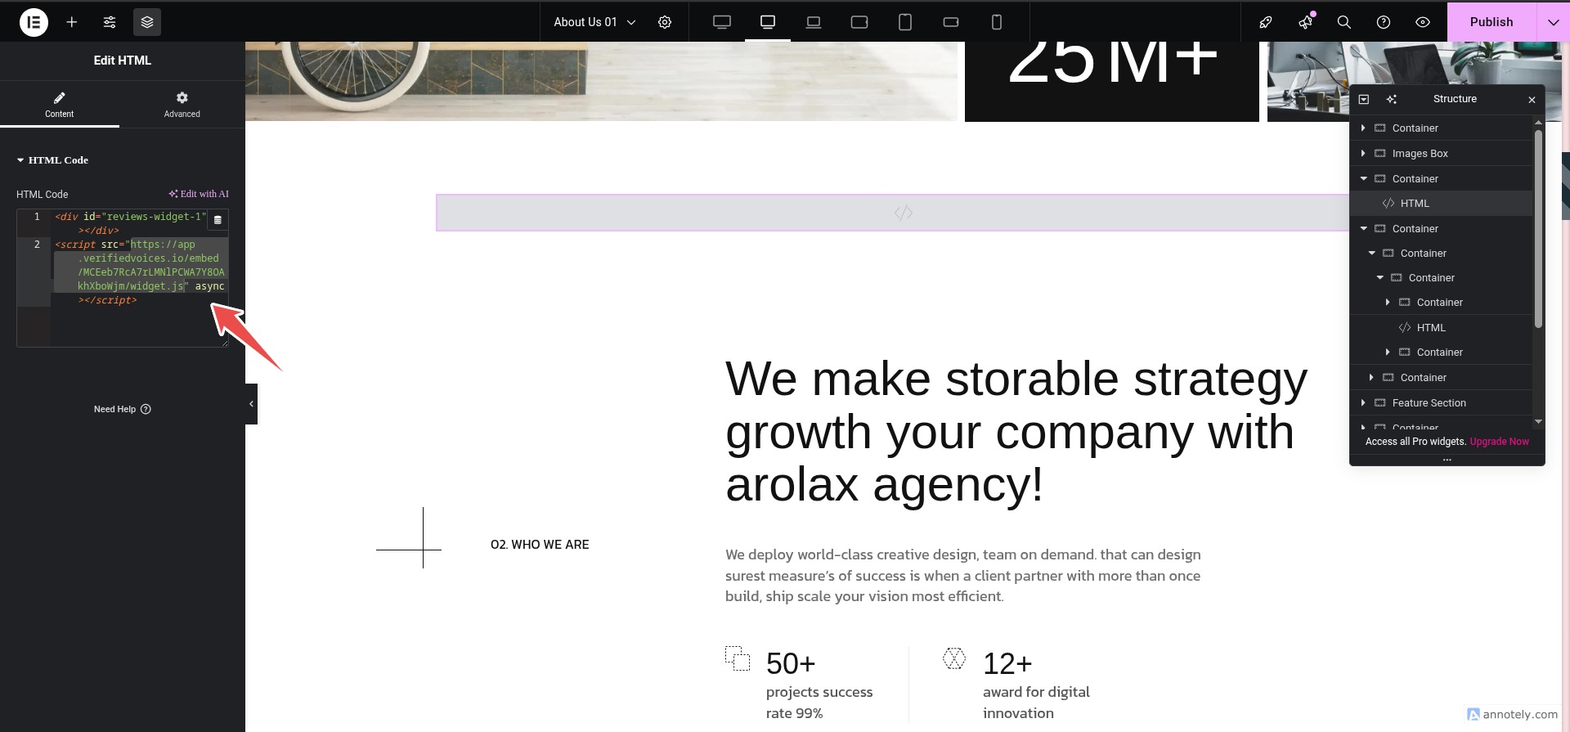Click the award icon beside 12+
1570x732 pixels.
[954, 658]
